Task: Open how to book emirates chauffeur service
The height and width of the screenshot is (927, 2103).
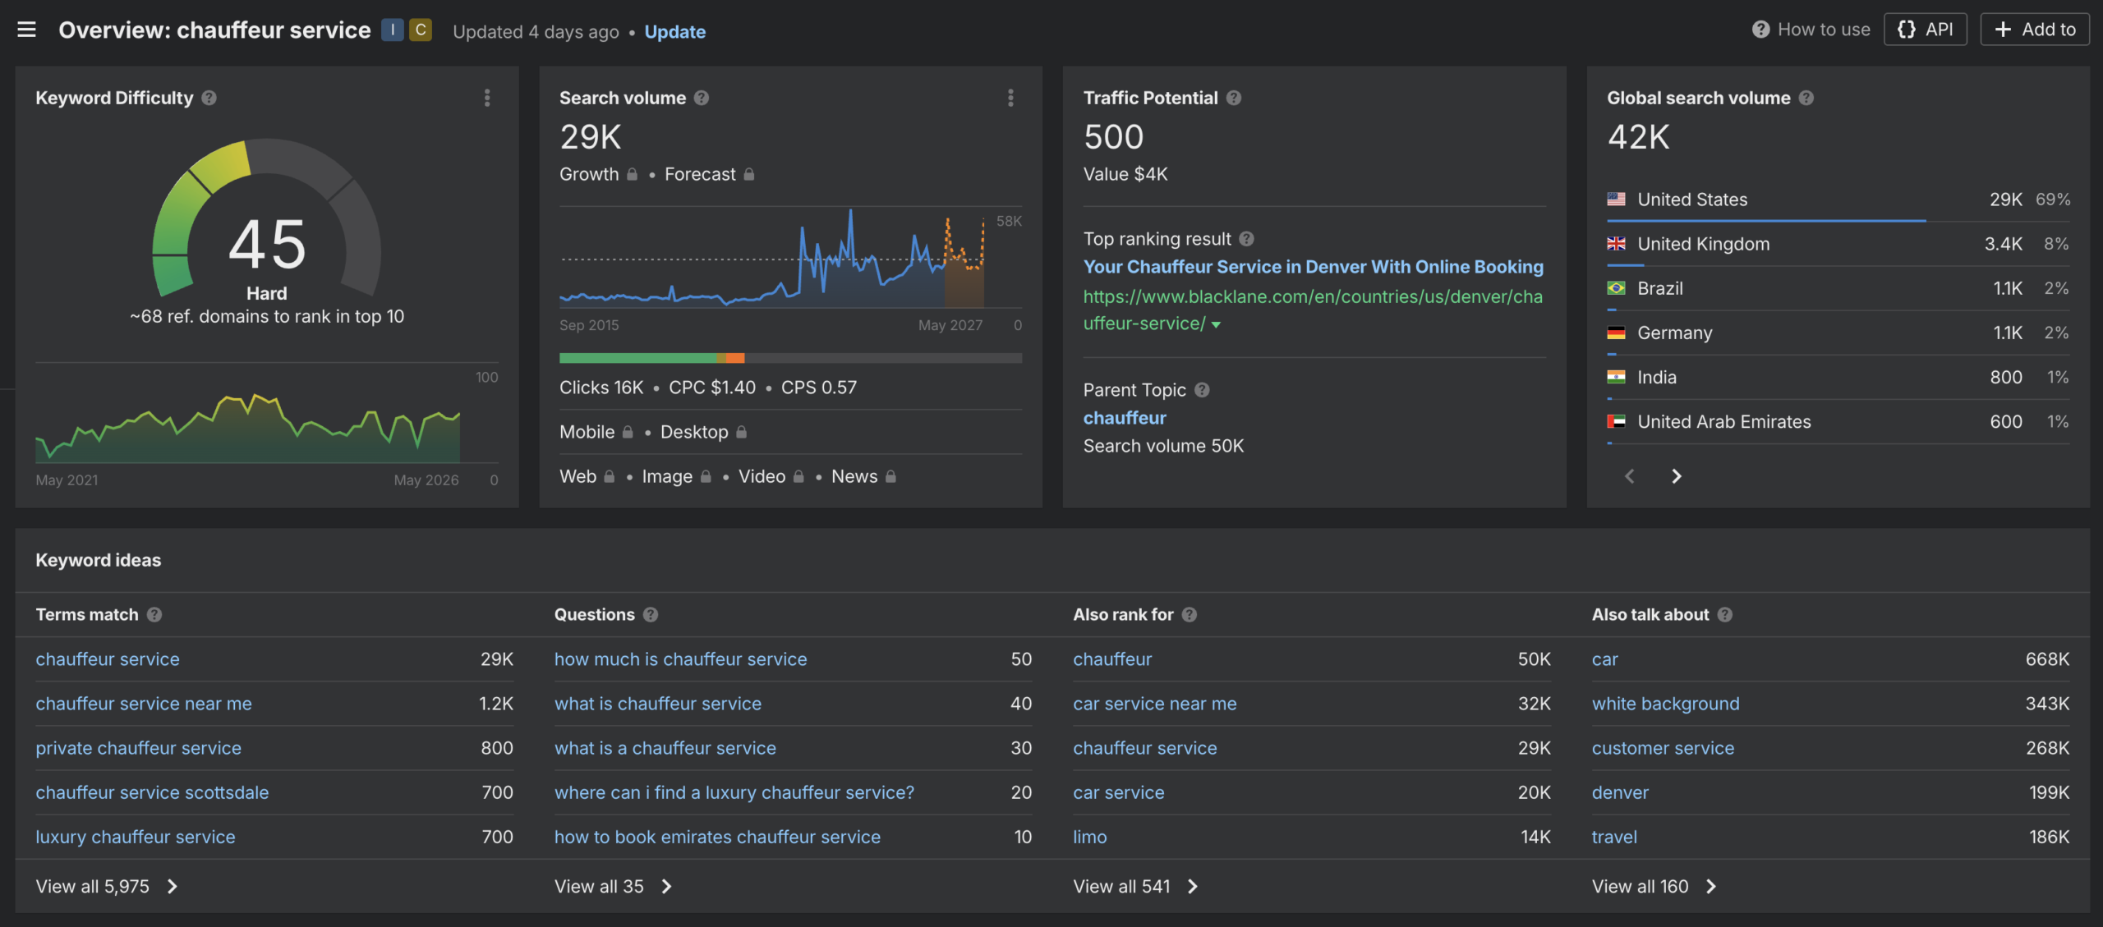Action: point(717,837)
